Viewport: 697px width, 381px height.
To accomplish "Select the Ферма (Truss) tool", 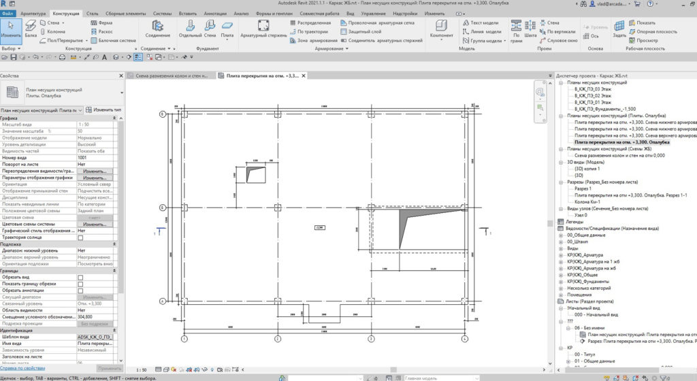I will (101, 22).
